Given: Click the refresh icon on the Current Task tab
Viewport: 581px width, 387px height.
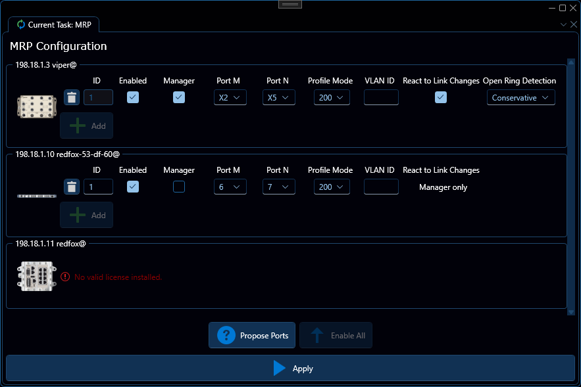Looking at the screenshot, I should point(22,24).
